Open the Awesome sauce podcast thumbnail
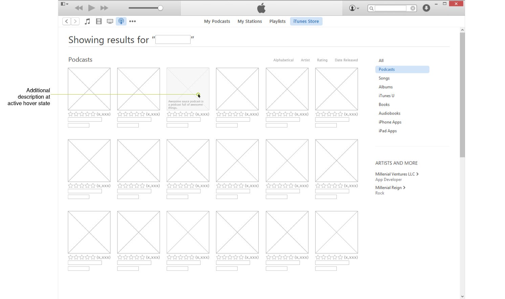Viewport: 505px width, 299px height. pyautogui.click(x=188, y=89)
